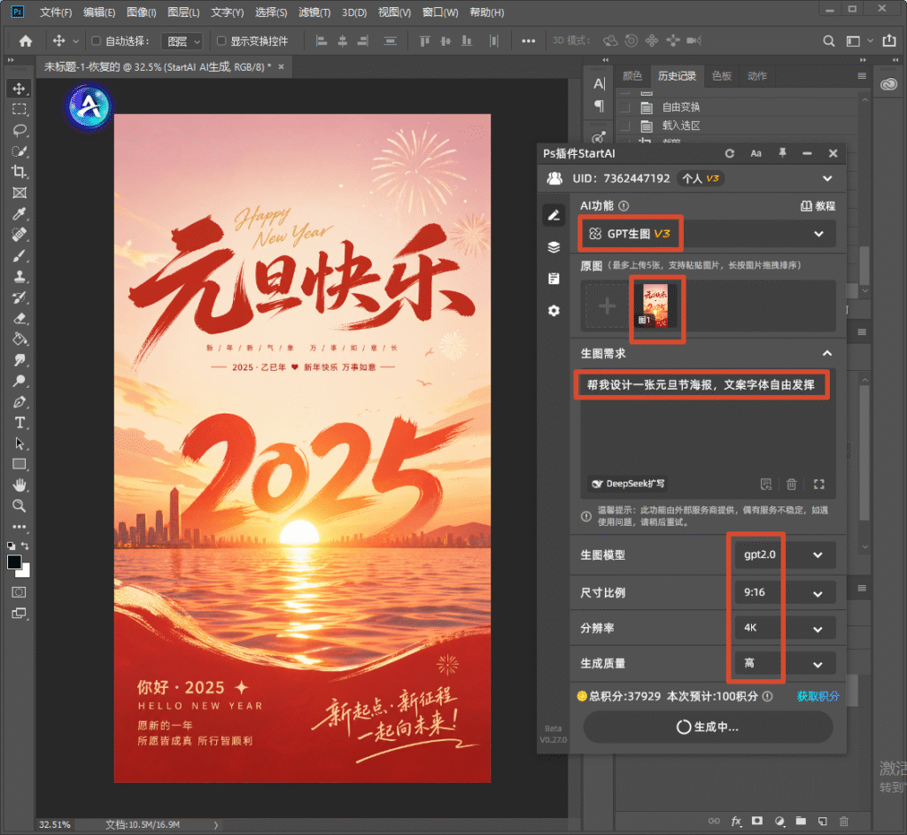Switch to the 颜色 tab
The height and width of the screenshot is (835, 907).
pos(632,76)
